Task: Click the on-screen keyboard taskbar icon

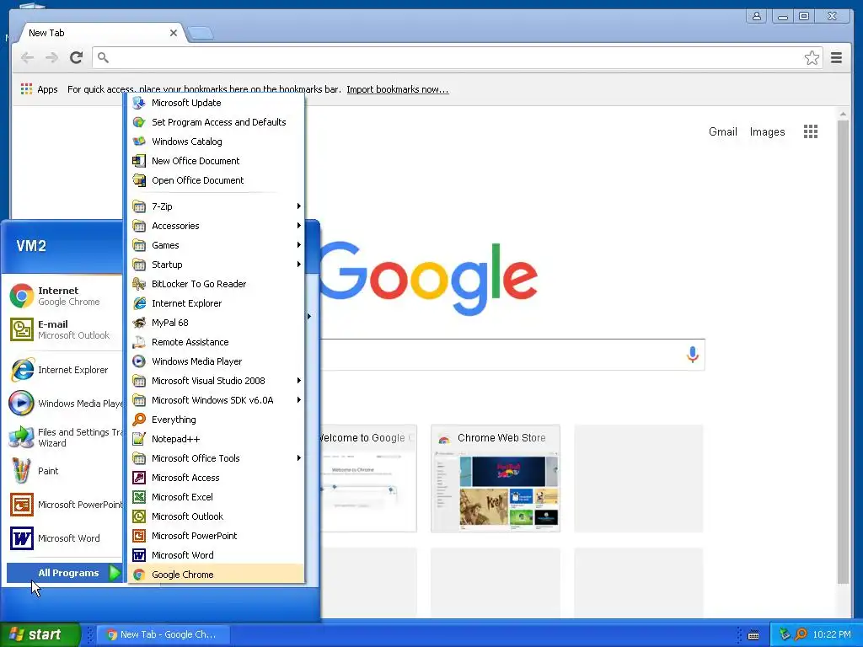Action: coord(753,635)
